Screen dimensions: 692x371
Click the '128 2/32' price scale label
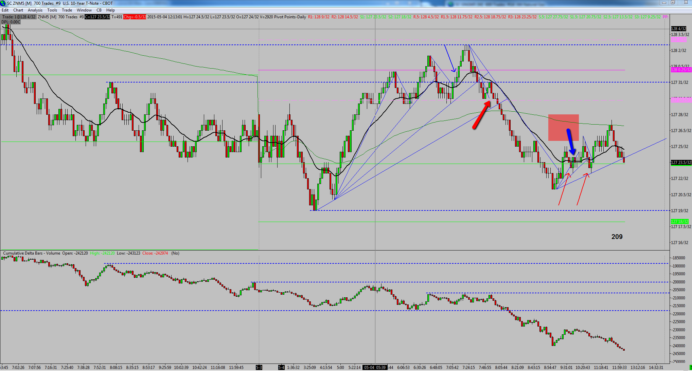point(679,51)
